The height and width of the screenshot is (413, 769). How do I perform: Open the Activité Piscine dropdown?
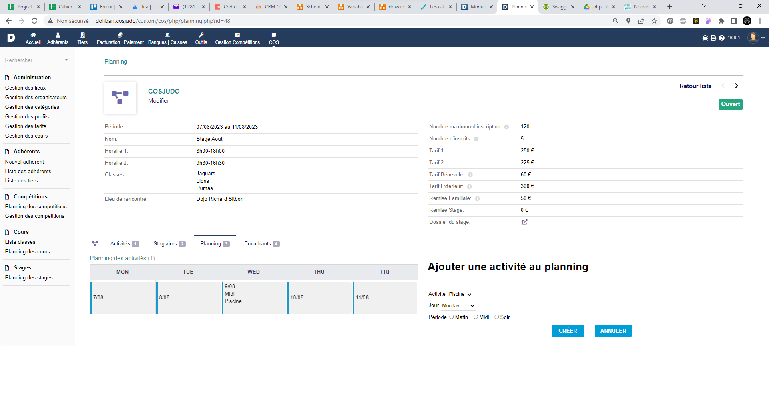point(460,294)
